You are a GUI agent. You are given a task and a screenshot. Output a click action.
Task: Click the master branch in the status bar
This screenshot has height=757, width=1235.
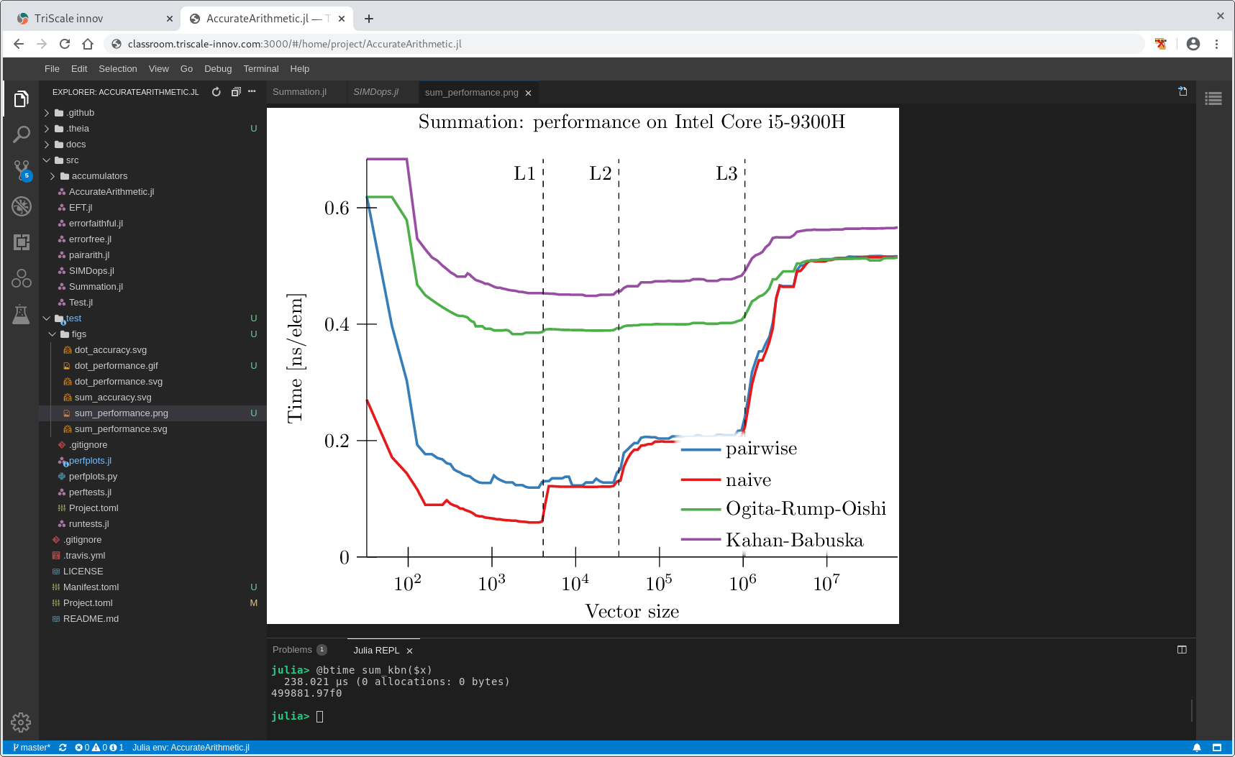32,748
